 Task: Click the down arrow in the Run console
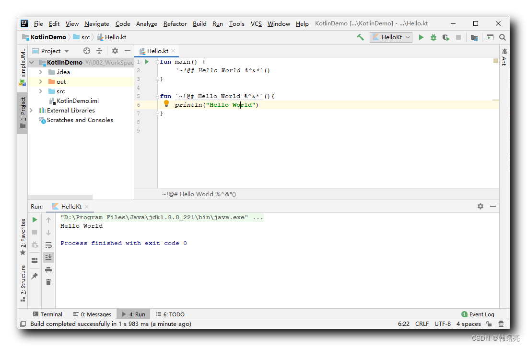[x=48, y=233]
